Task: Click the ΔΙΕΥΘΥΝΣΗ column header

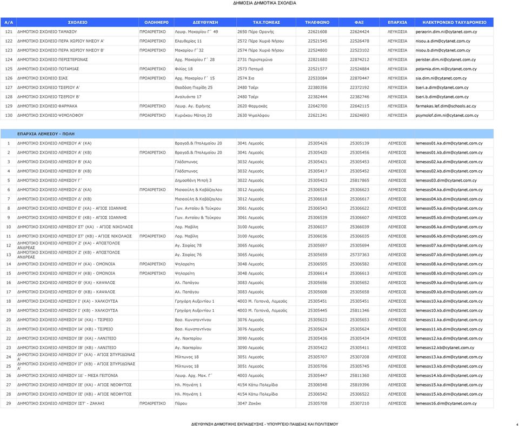Action: click(x=205, y=23)
